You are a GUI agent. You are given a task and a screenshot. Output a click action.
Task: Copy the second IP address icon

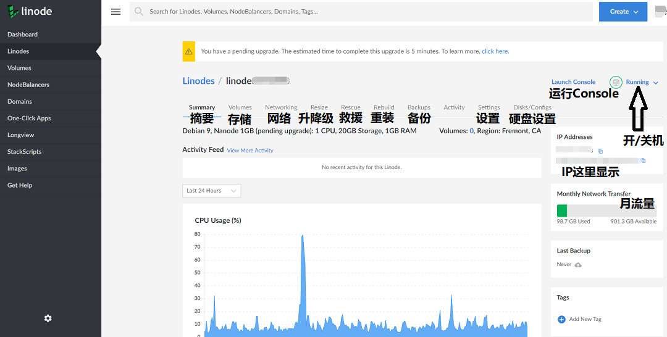point(643,160)
